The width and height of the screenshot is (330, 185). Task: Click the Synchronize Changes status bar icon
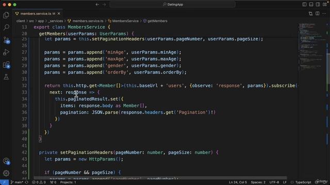[x=26, y=182]
